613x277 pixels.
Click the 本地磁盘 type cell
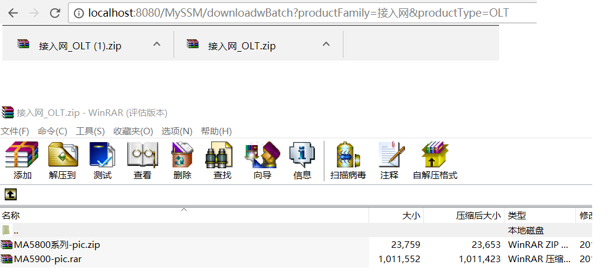tap(526, 231)
